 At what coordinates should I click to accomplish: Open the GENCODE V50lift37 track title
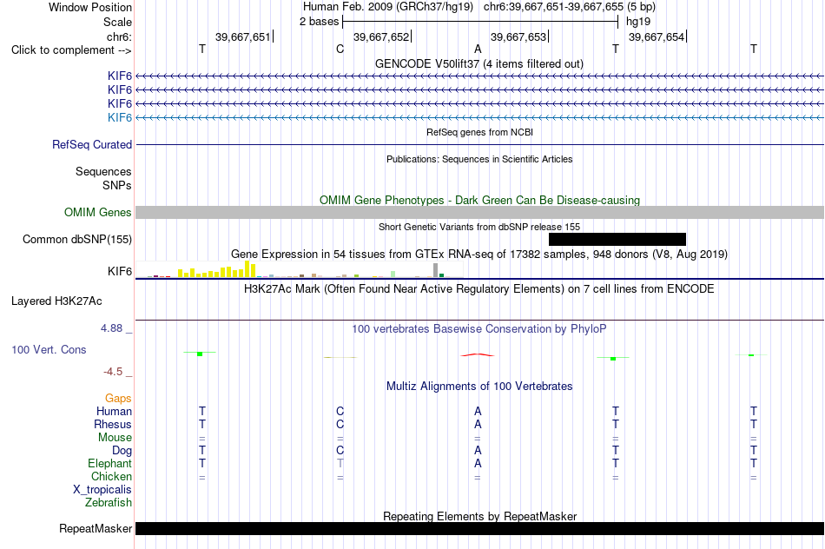click(478, 63)
